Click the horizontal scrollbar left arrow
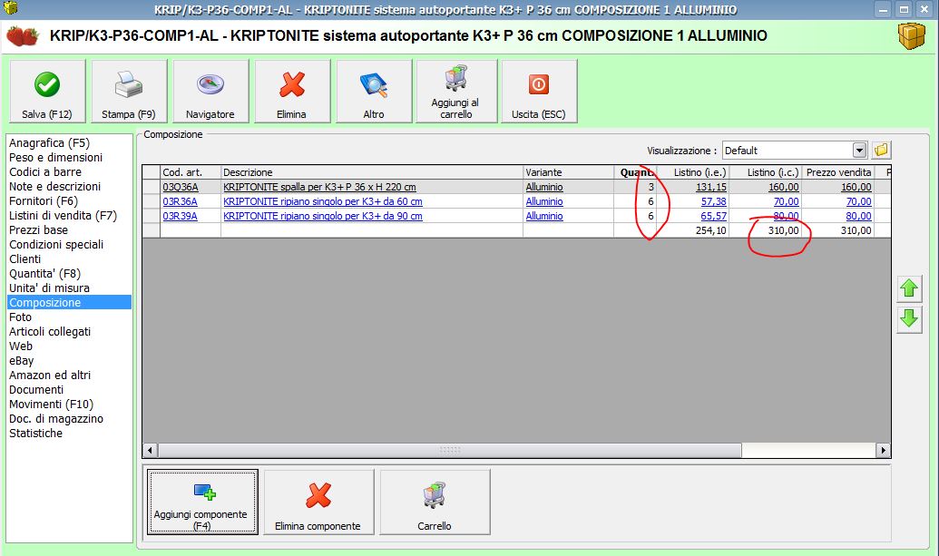The height and width of the screenshot is (556, 939). point(151,450)
